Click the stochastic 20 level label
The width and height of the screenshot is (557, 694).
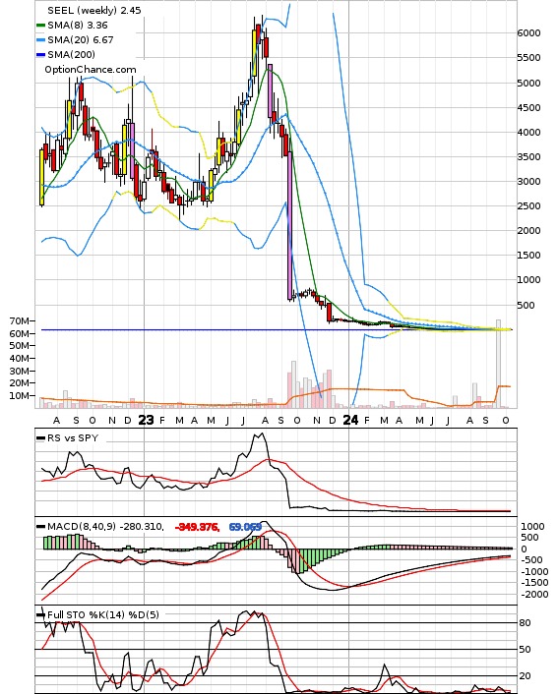click(x=526, y=676)
